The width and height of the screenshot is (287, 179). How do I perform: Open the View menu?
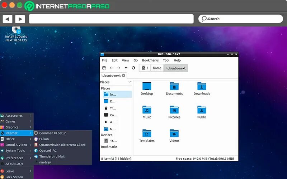(125, 60)
